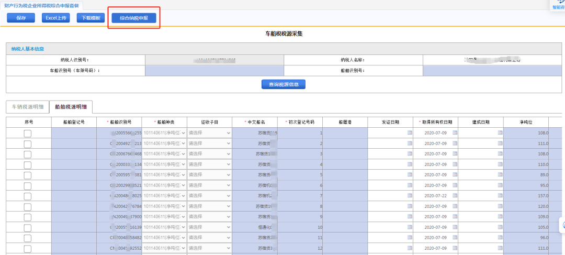Expand 船舶种类 dropdown in row 3
This screenshot has width=565, height=255.
point(164,154)
